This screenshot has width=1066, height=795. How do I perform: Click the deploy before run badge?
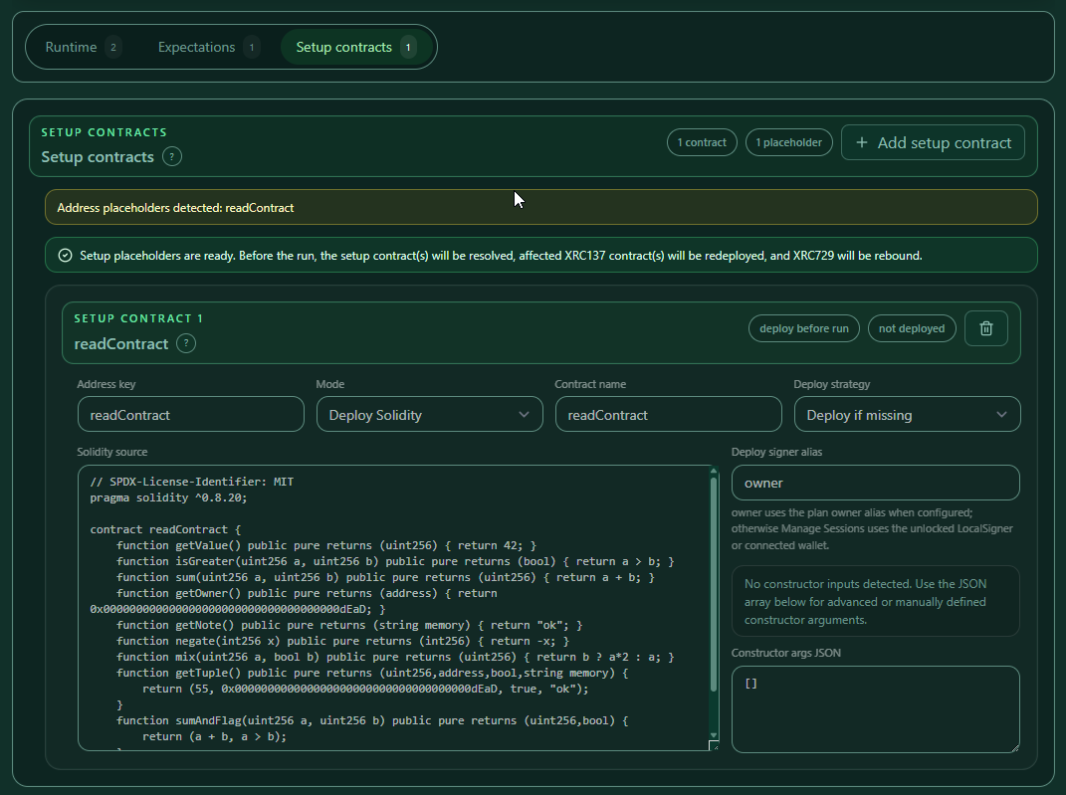[803, 329]
